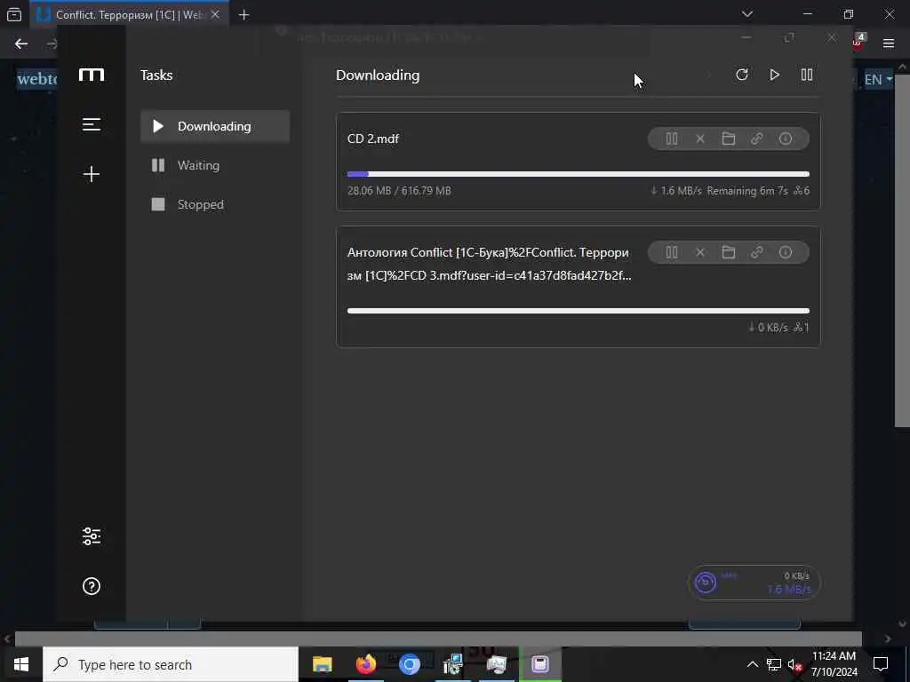This screenshot has width=910, height=682.
Task: Show info for CD 3.mdf task
Action: pos(786,252)
